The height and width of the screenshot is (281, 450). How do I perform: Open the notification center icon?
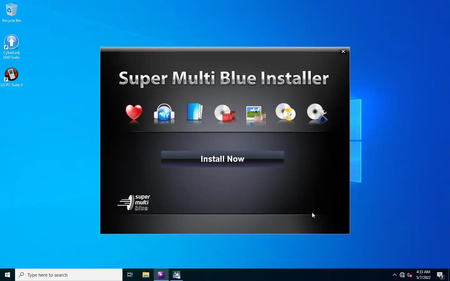tap(440, 275)
